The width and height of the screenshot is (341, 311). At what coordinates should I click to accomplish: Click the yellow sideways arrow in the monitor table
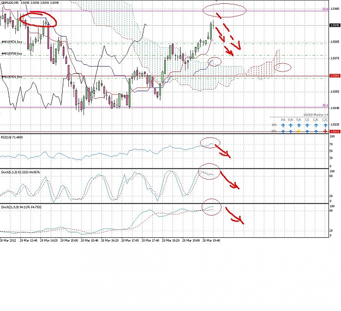tap(298, 131)
